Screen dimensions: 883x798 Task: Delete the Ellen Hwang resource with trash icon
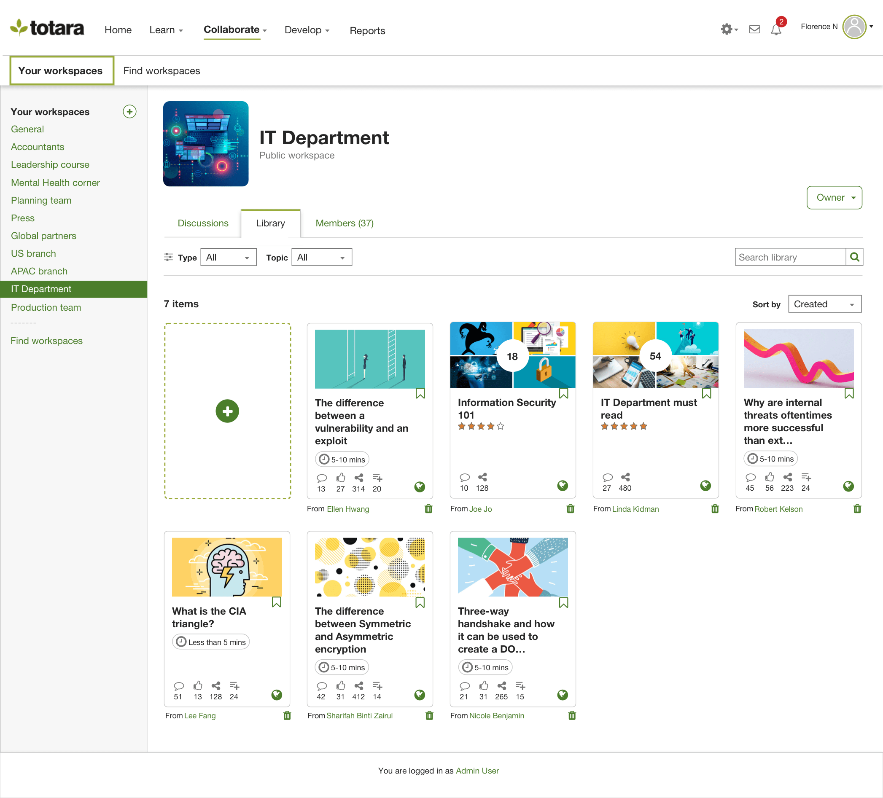(x=428, y=509)
